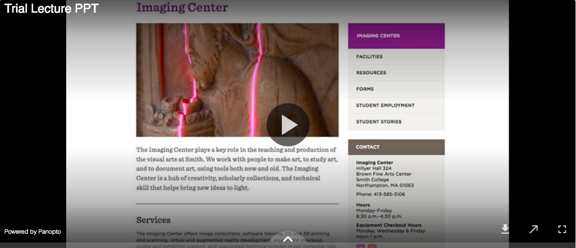Select the Imaging Center purple menu header
Viewport: 576px width, 248px height.
(x=396, y=36)
